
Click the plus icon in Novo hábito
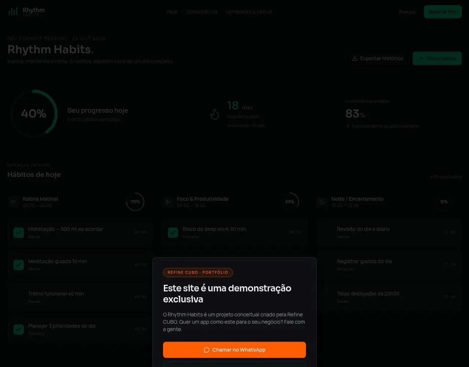click(x=421, y=58)
